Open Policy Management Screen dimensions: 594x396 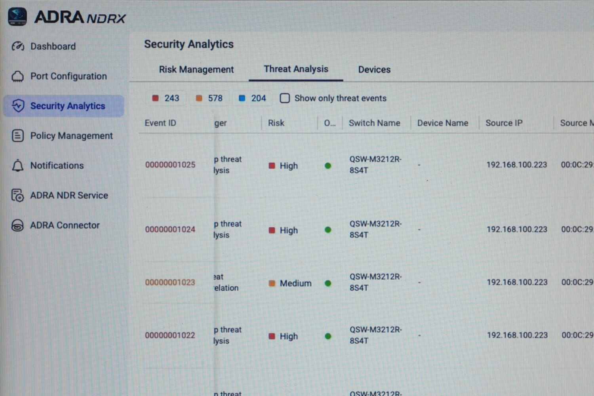(x=72, y=136)
